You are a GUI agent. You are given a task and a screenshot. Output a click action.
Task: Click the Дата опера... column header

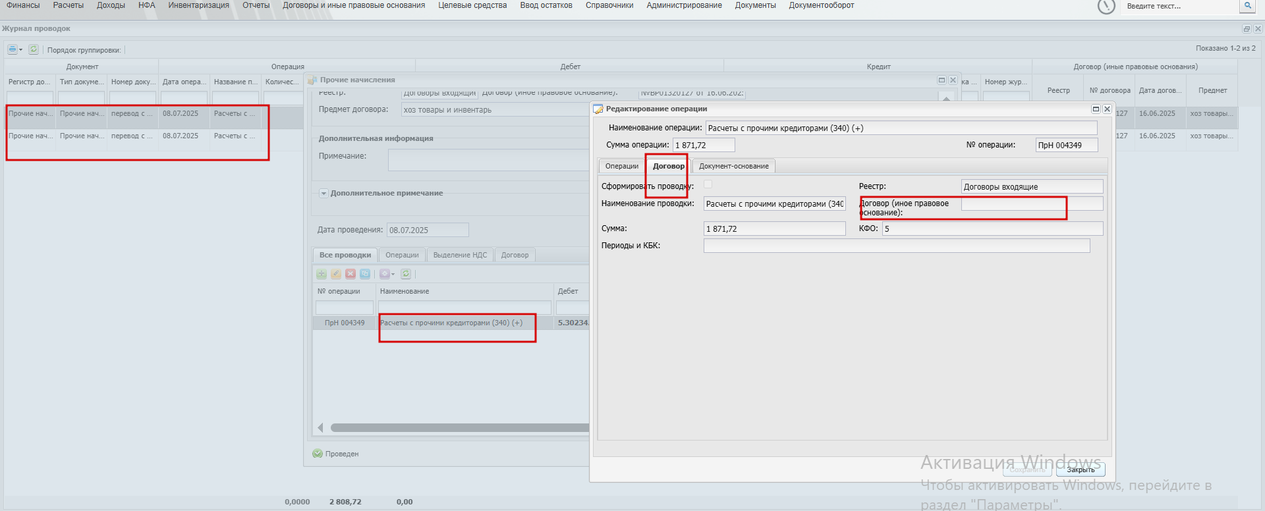click(x=184, y=82)
